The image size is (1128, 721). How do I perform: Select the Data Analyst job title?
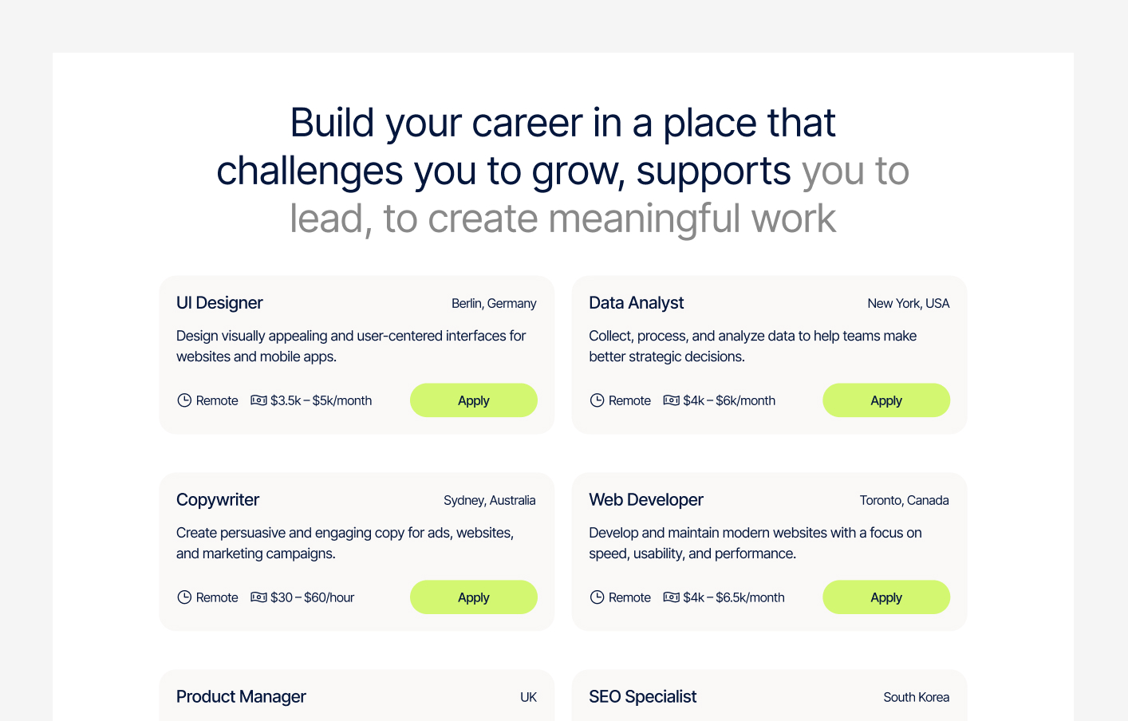click(x=636, y=303)
